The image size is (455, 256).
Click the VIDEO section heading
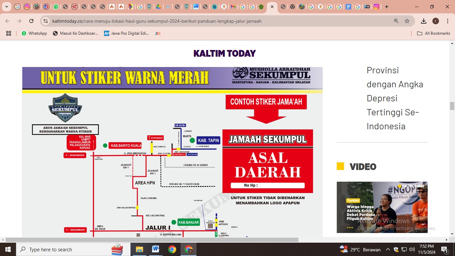coord(363,167)
